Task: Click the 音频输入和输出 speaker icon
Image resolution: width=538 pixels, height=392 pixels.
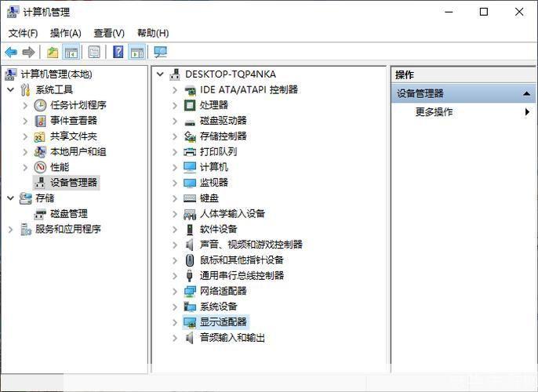Action: (190, 338)
